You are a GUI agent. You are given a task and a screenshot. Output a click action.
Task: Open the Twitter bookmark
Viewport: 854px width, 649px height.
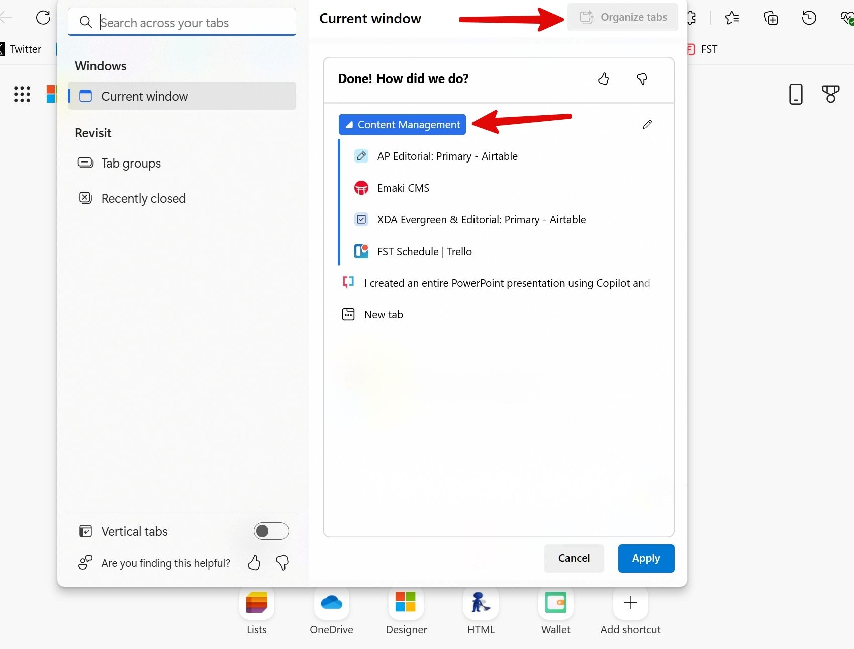point(21,49)
